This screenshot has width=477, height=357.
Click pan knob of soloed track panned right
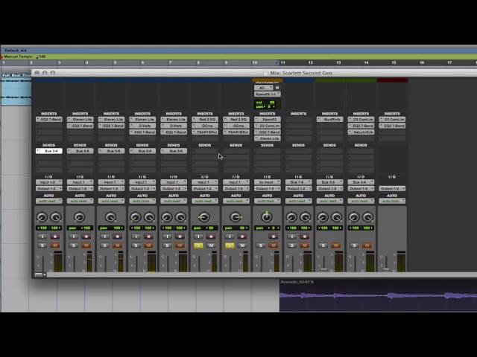click(236, 217)
